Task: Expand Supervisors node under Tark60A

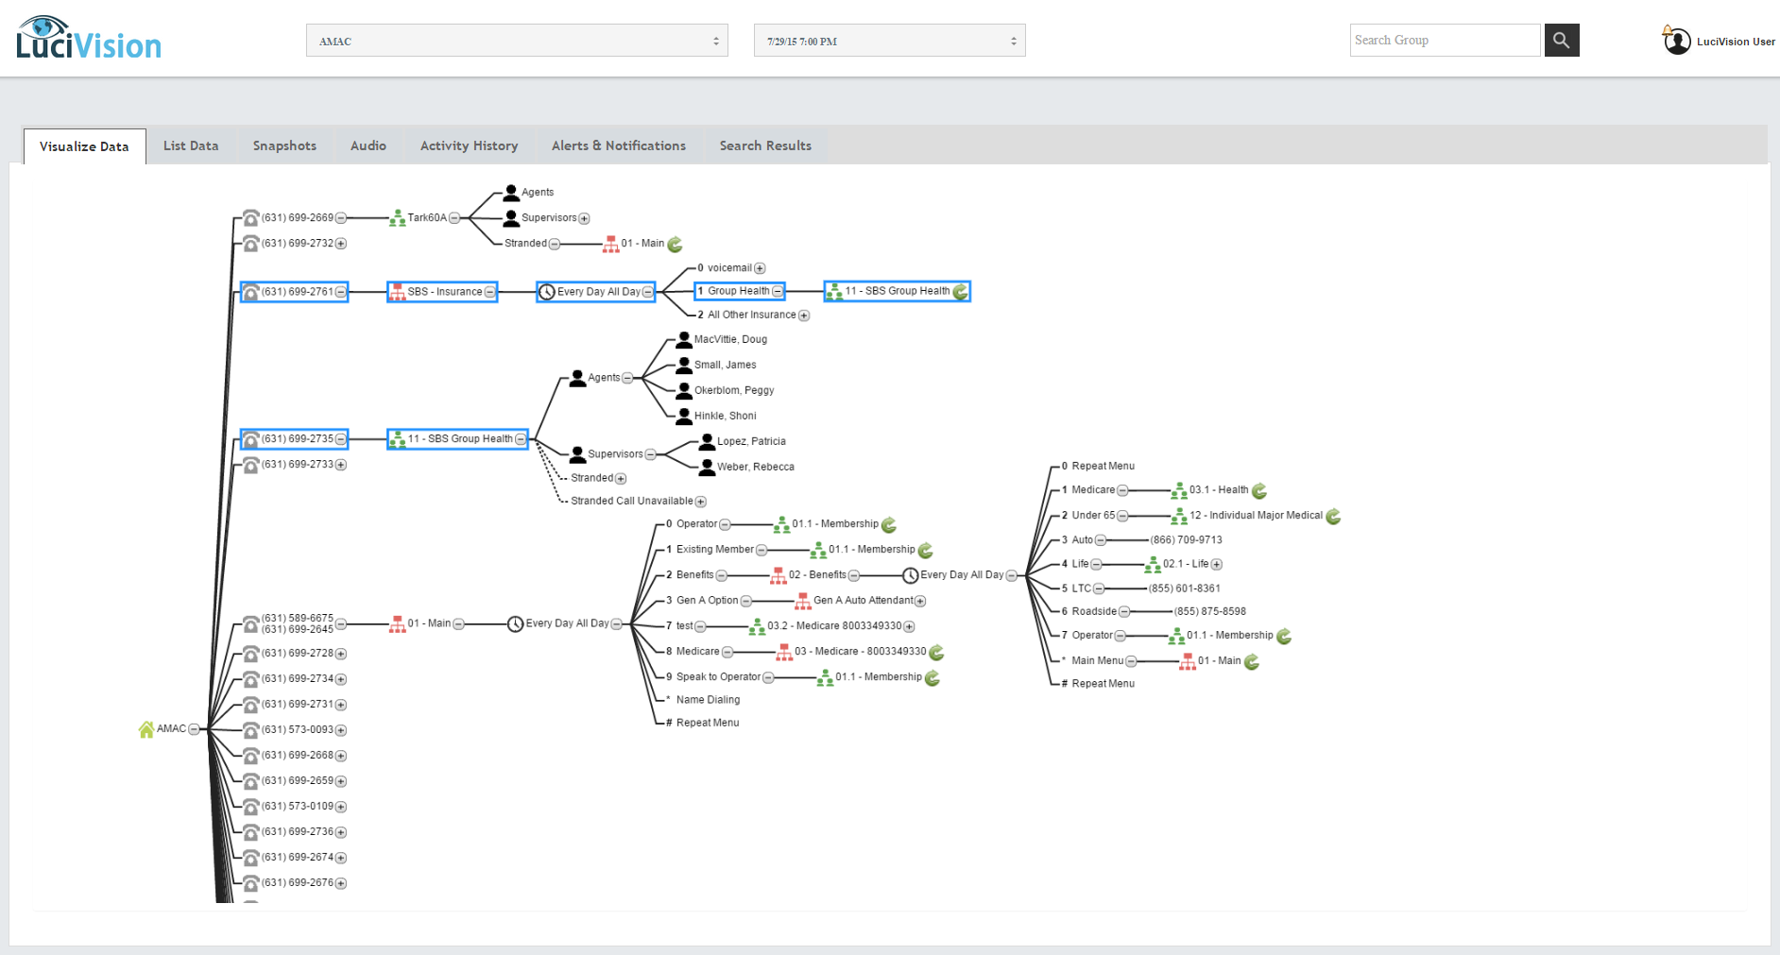Action: click(x=584, y=218)
